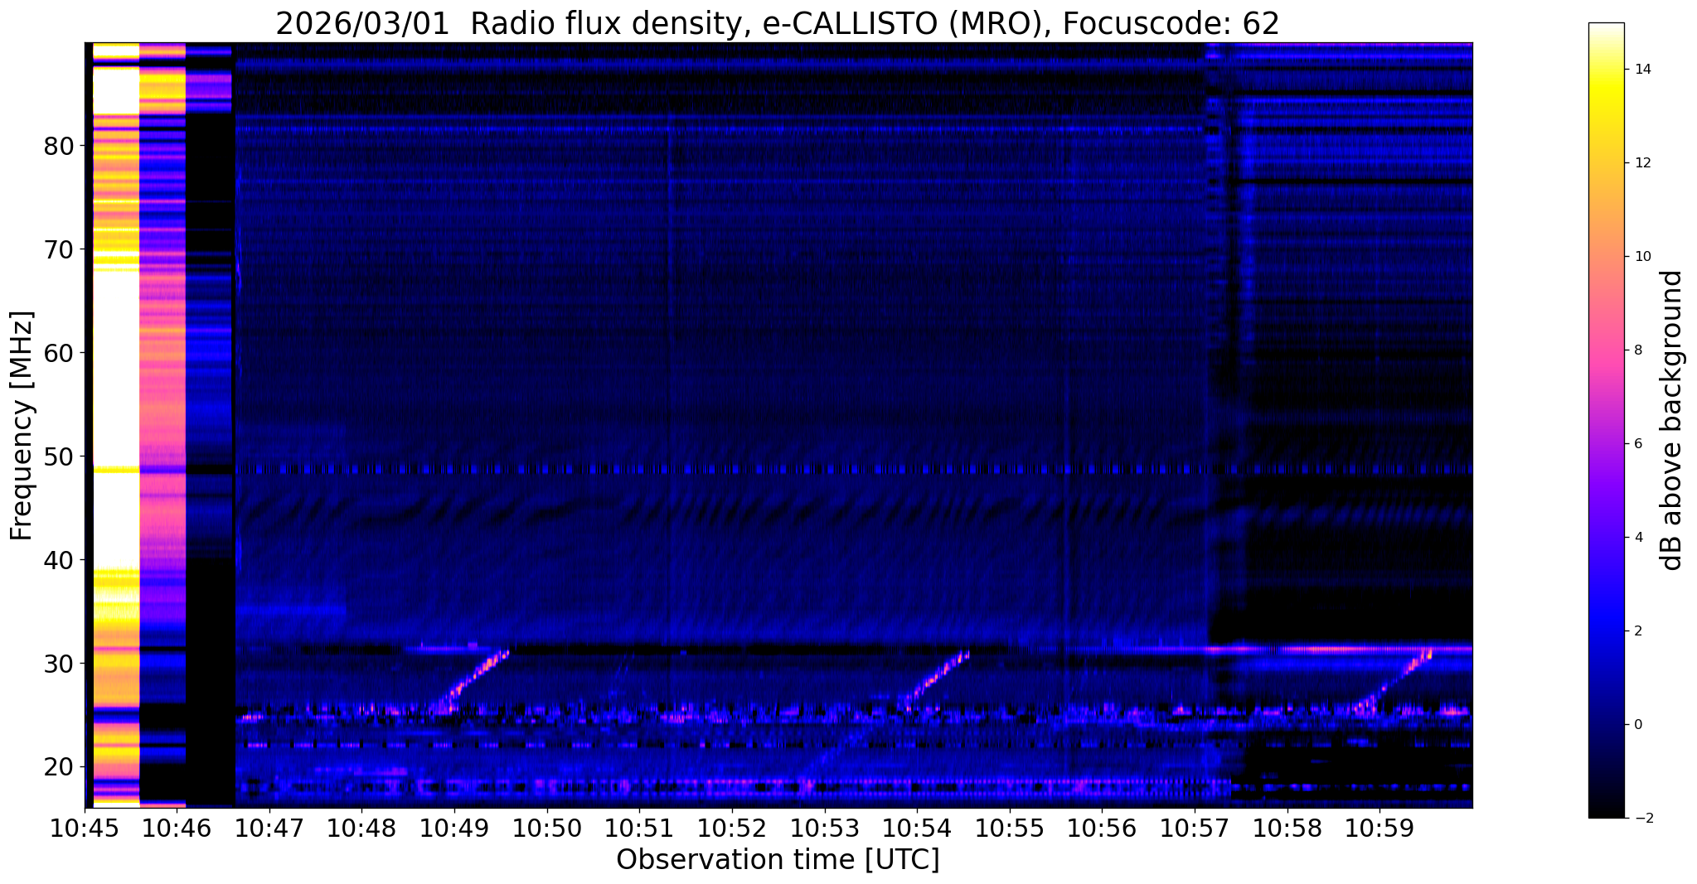Click the 10:55 time tick label
Image resolution: width=1697 pixels, height=884 pixels.
(x=1010, y=828)
